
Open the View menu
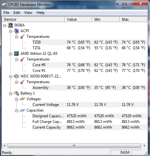click(28, 13)
